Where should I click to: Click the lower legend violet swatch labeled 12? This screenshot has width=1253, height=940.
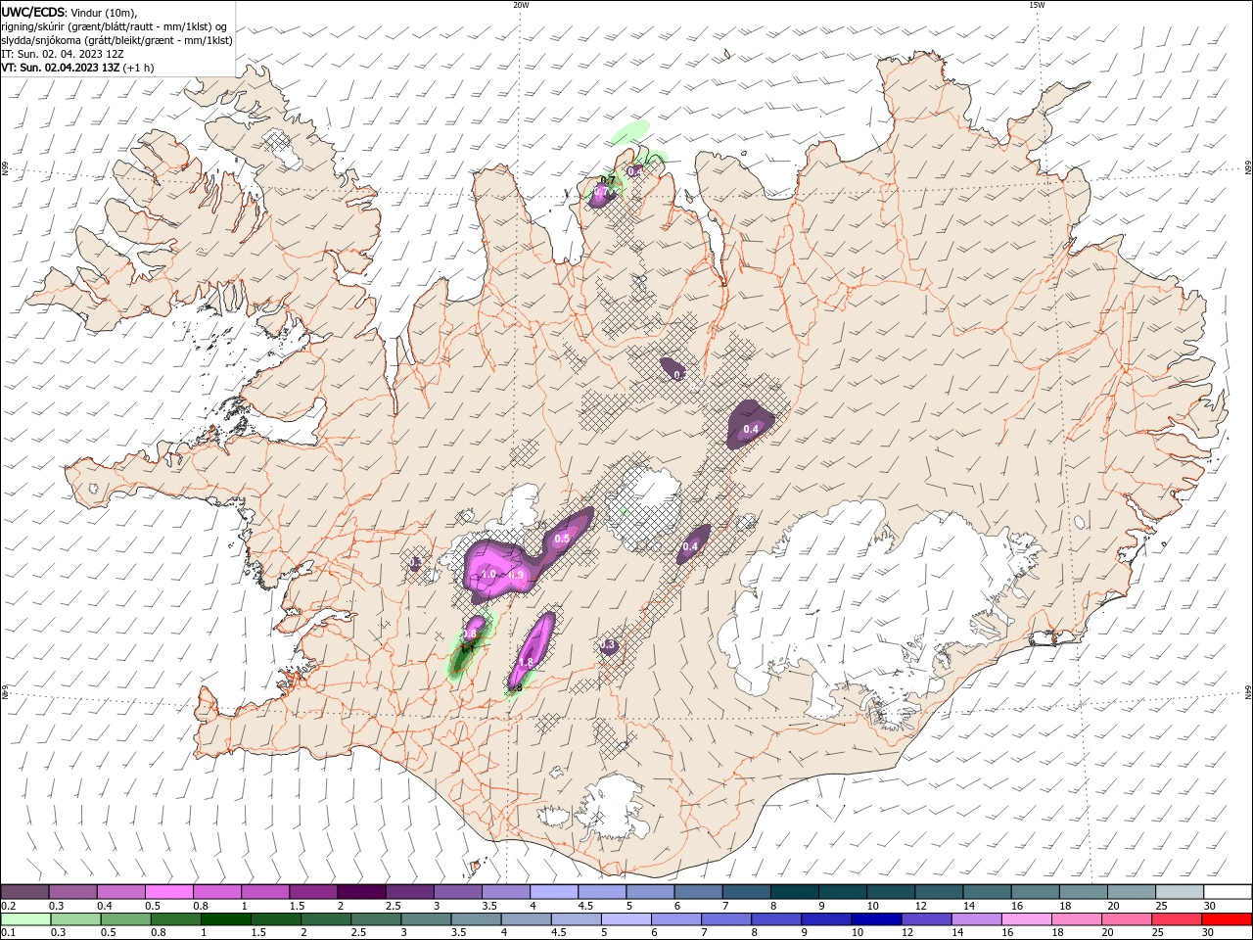click(926, 919)
